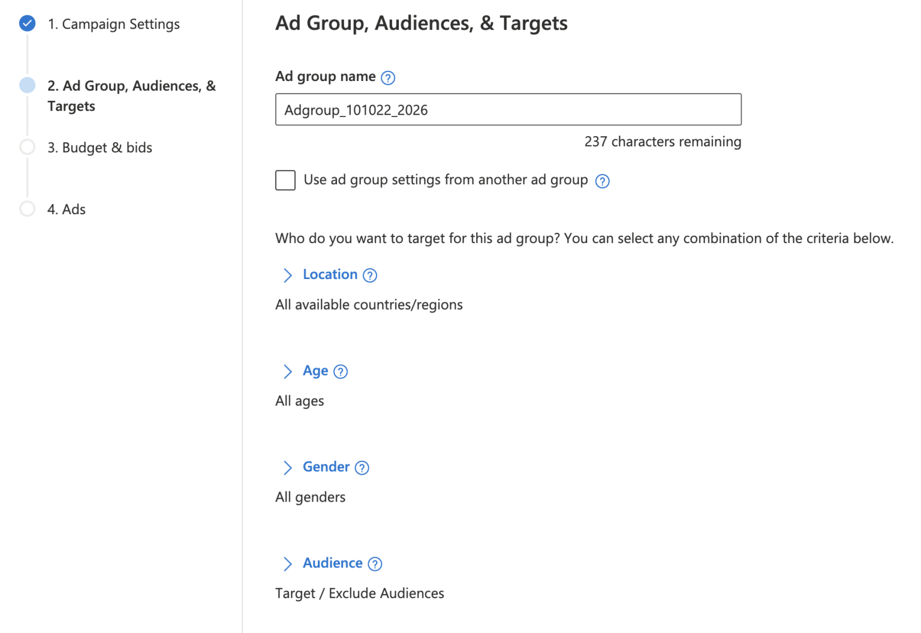The width and height of the screenshot is (921, 633).
Task: Expand the Age section chevron
Action: [288, 371]
